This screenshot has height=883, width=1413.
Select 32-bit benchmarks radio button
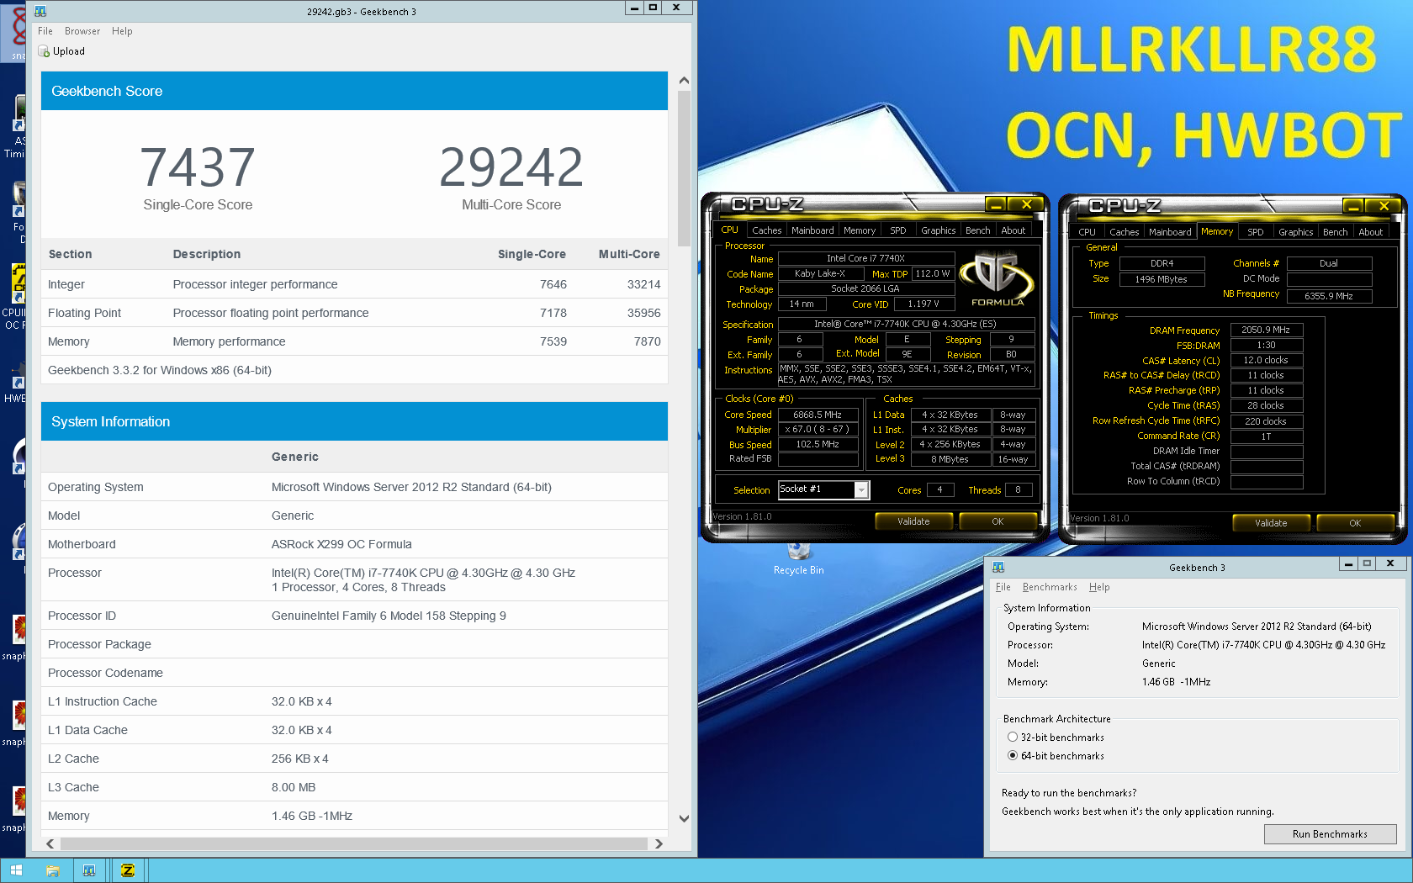(x=1013, y=737)
